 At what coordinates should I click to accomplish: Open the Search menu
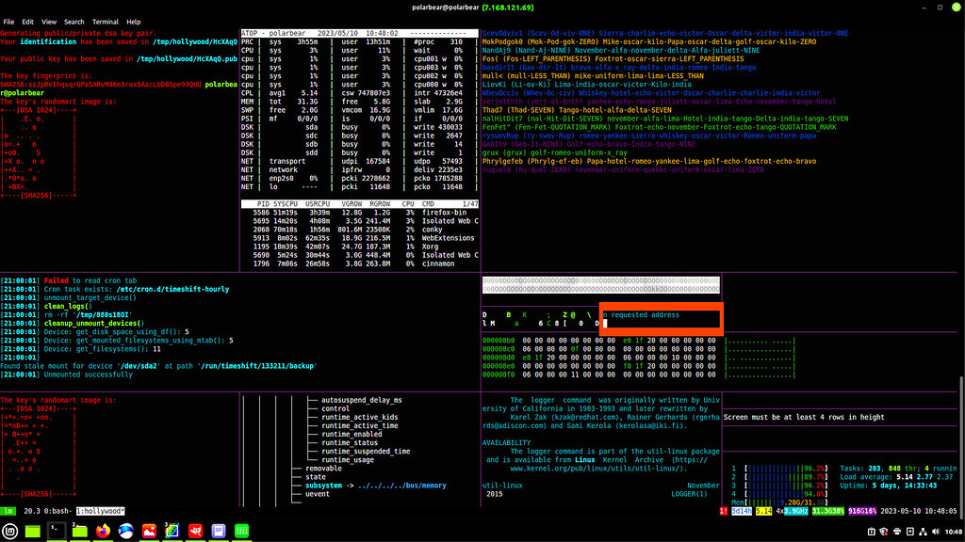point(74,22)
